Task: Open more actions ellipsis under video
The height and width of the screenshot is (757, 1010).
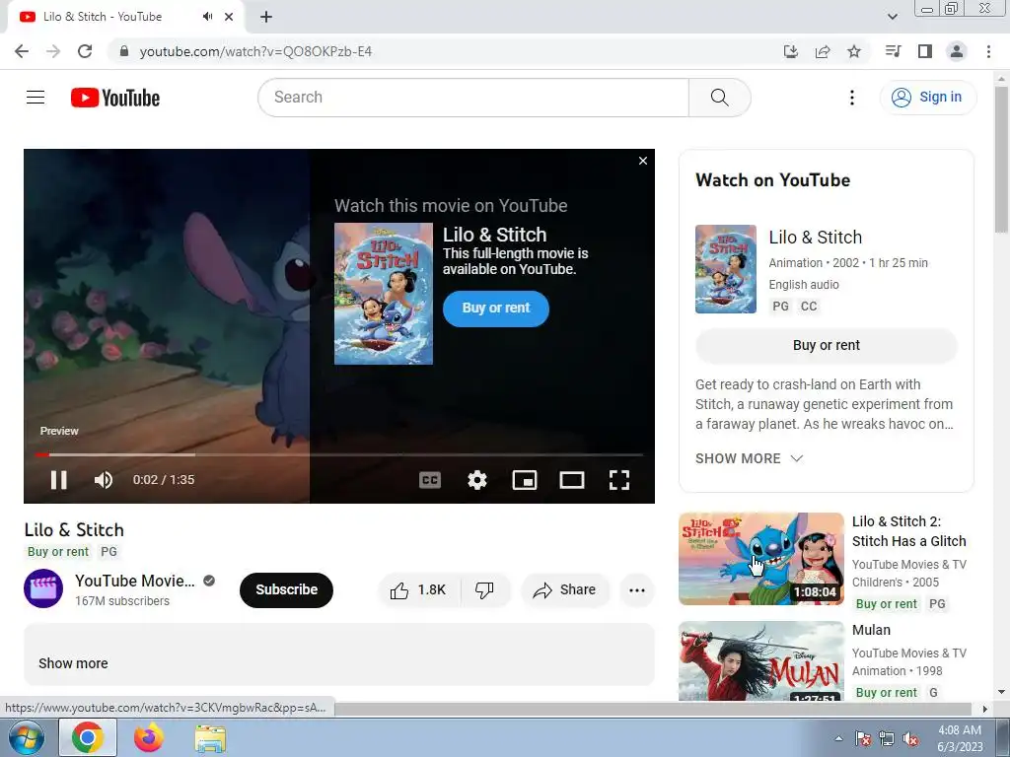Action: point(637,589)
